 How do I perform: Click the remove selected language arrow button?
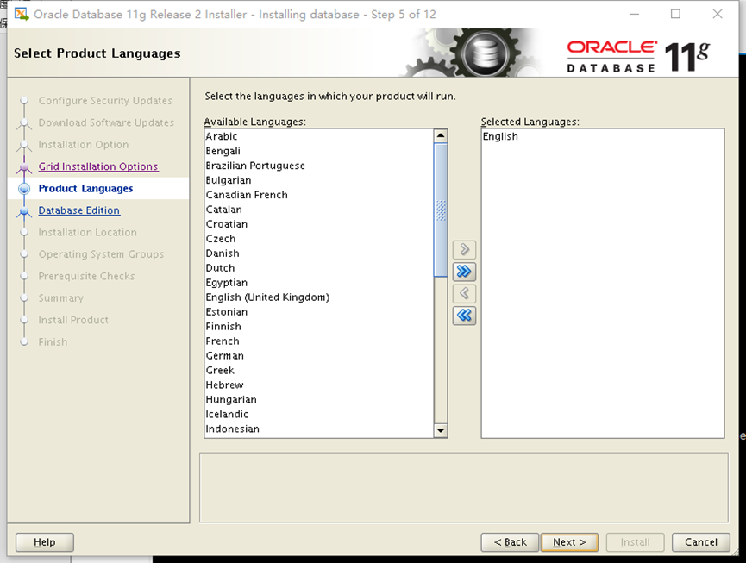(464, 293)
